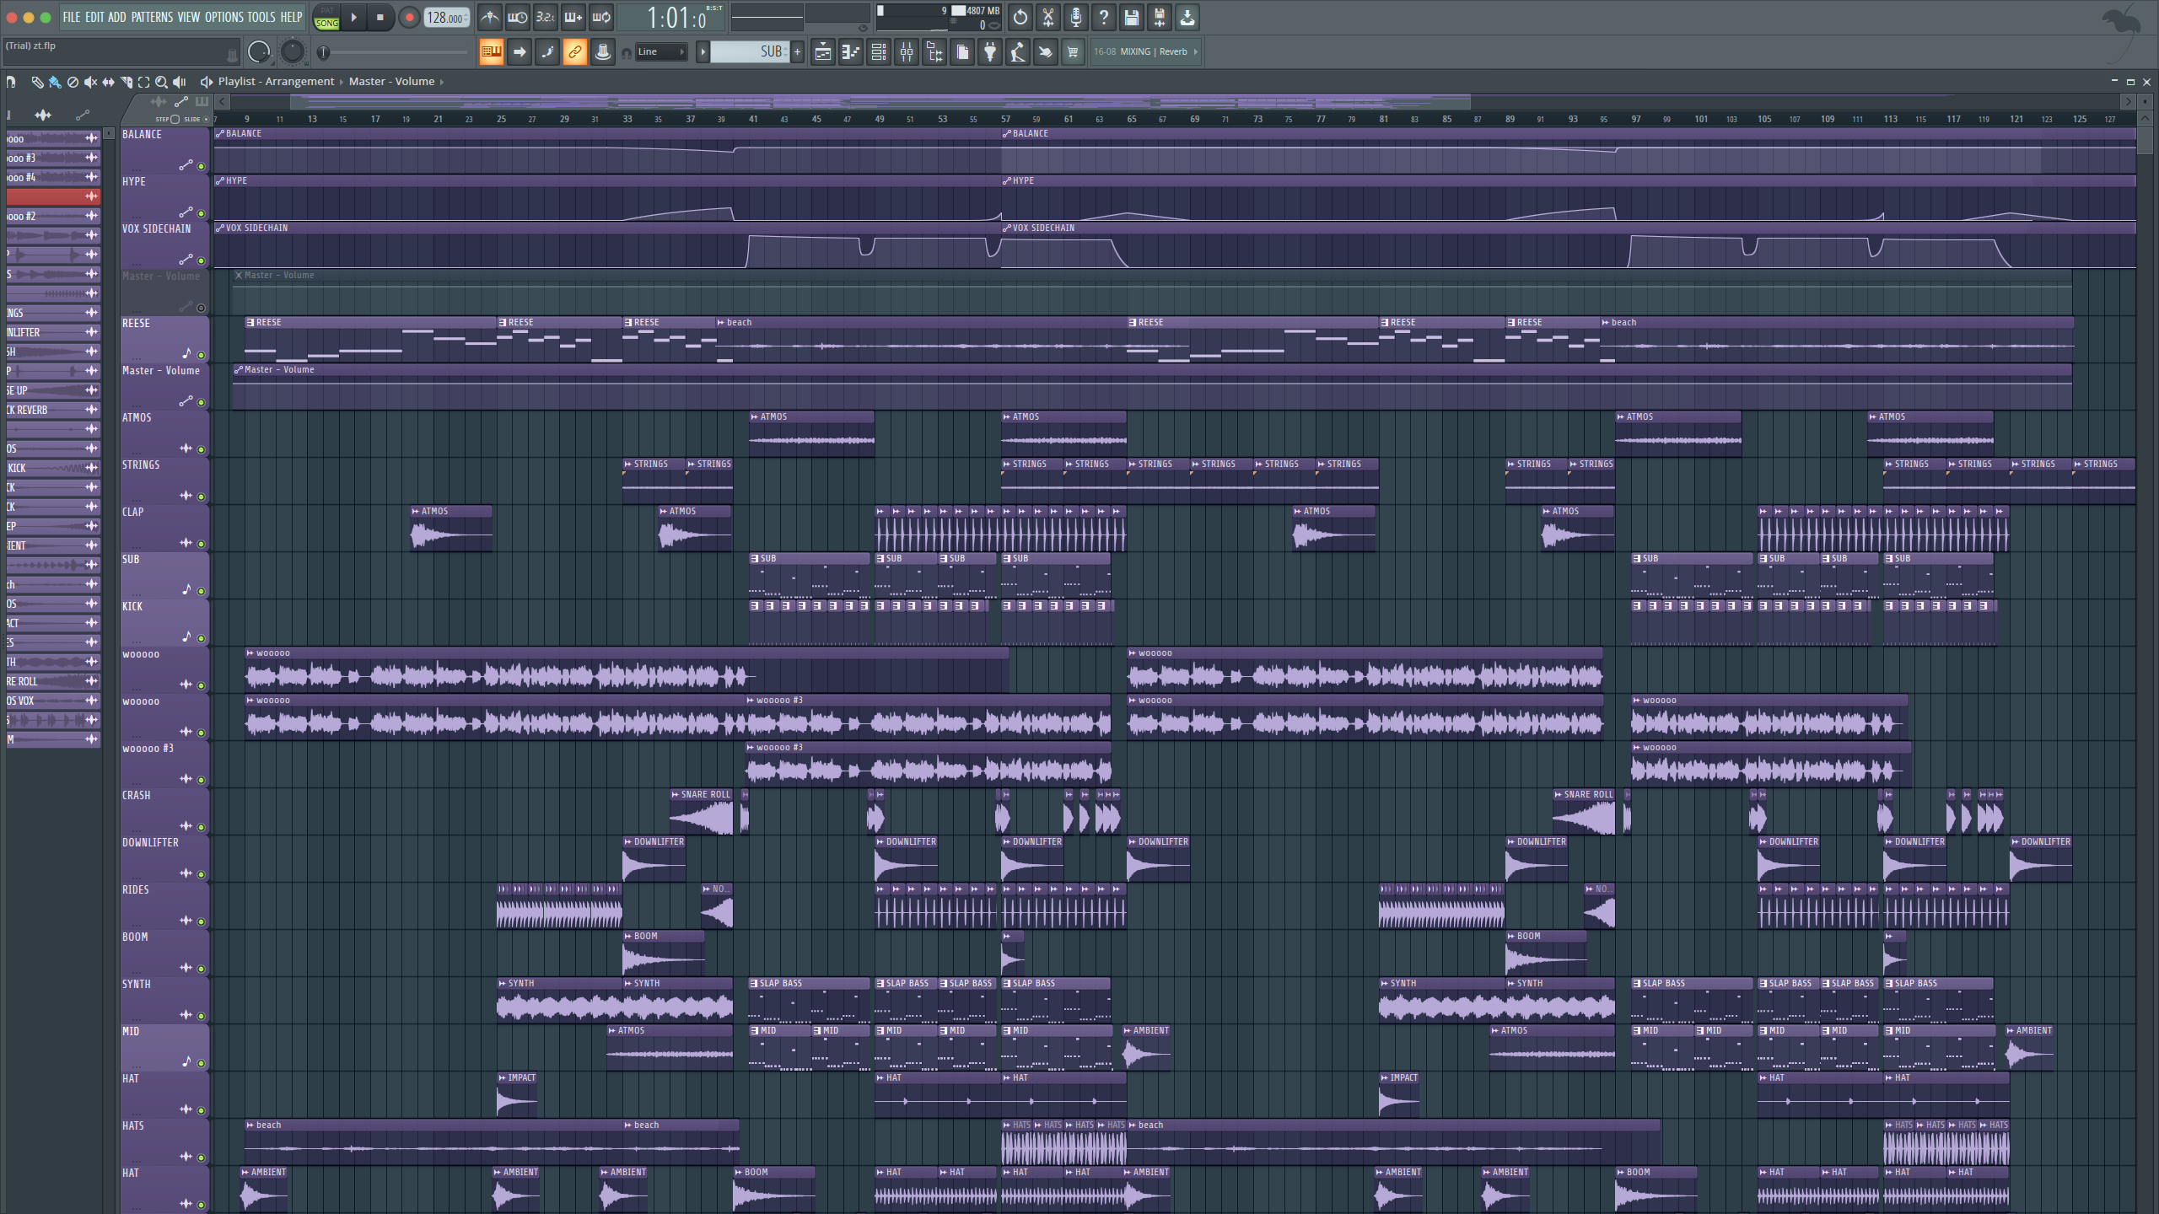Save the project with the floppy disk icon
The width and height of the screenshot is (2159, 1214).
[1131, 17]
